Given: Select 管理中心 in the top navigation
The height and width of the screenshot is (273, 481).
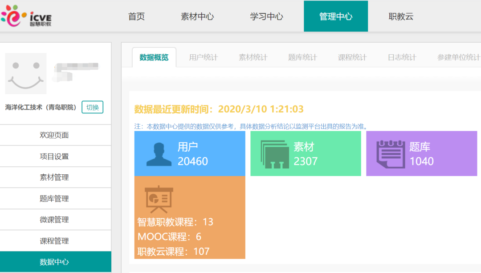Looking at the screenshot, I should 336,16.
